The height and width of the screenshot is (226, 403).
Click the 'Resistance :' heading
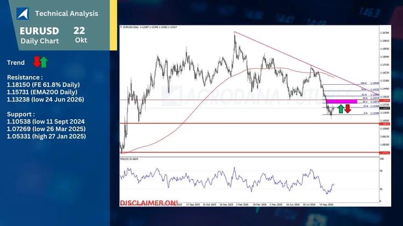[25, 77]
